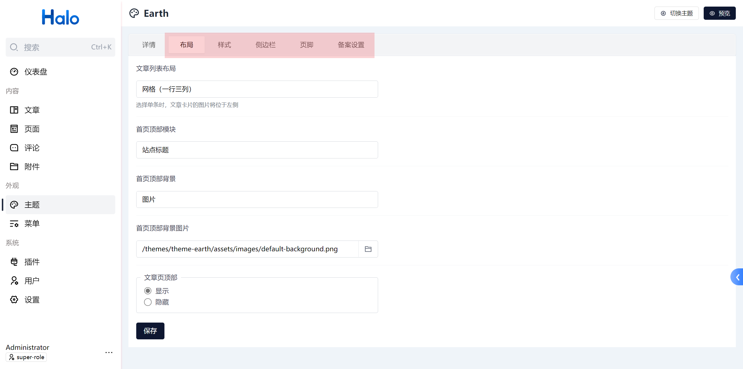
Task: Open 仪表盘 in the sidebar
Action: (x=60, y=72)
